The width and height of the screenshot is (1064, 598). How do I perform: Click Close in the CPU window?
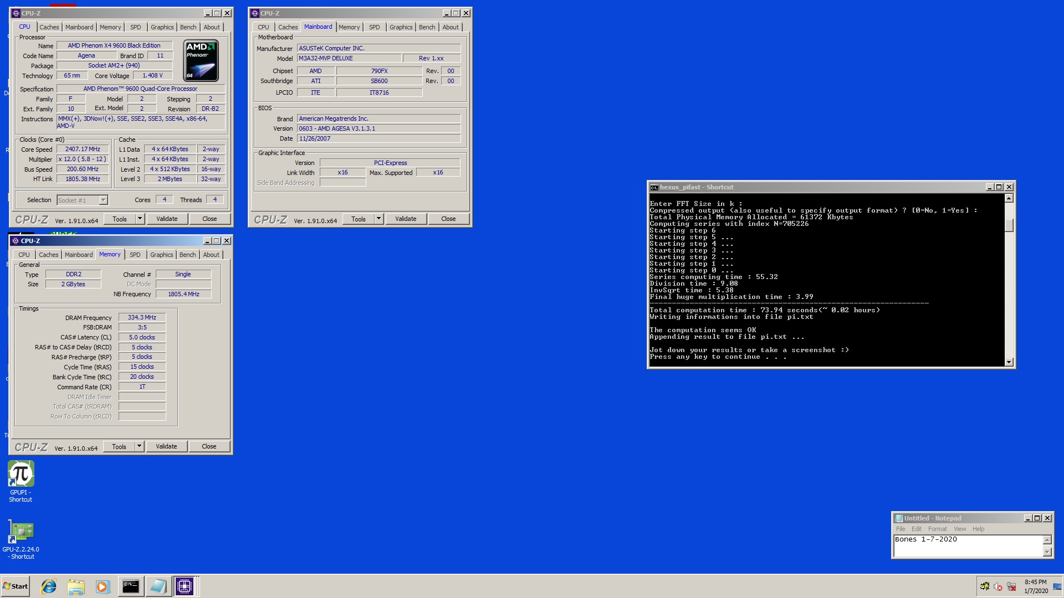(209, 219)
